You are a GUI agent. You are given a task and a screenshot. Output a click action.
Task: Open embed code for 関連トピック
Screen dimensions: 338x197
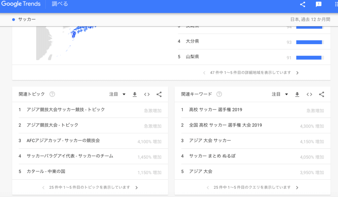pyautogui.click(x=147, y=95)
